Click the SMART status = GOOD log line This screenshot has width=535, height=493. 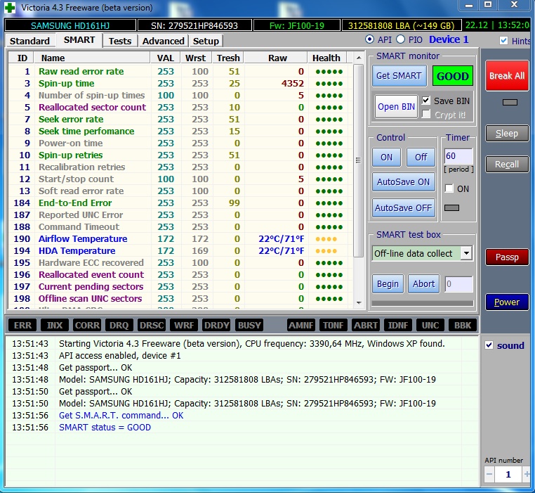[x=105, y=428]
